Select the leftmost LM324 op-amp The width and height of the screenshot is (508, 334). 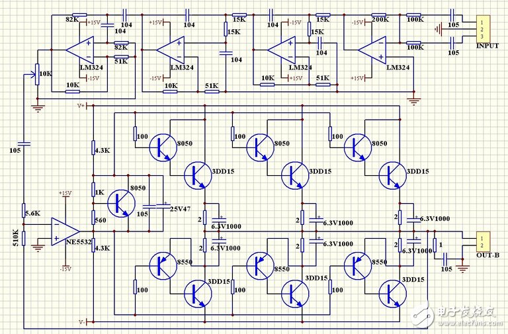pyautogui.click(x=79, y=50)
